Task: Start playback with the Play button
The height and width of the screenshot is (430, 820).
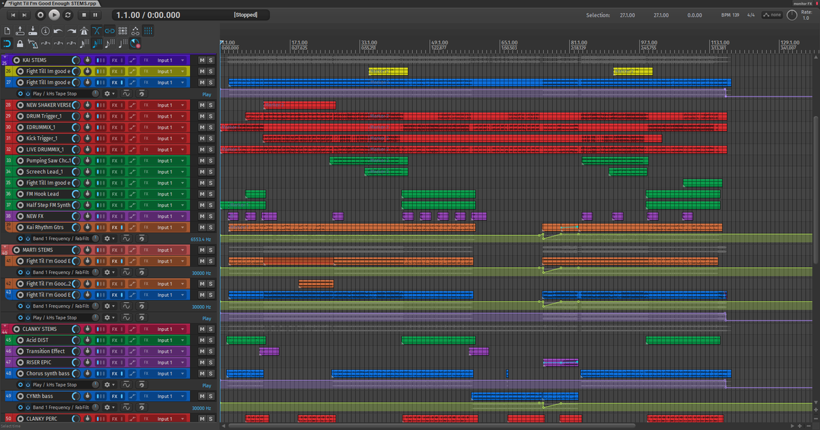Action: coord(54,14)
